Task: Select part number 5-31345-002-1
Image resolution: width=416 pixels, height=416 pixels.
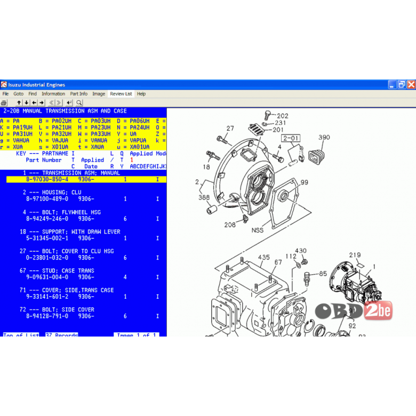Action: pyautogui.click(x=47, y=238)
